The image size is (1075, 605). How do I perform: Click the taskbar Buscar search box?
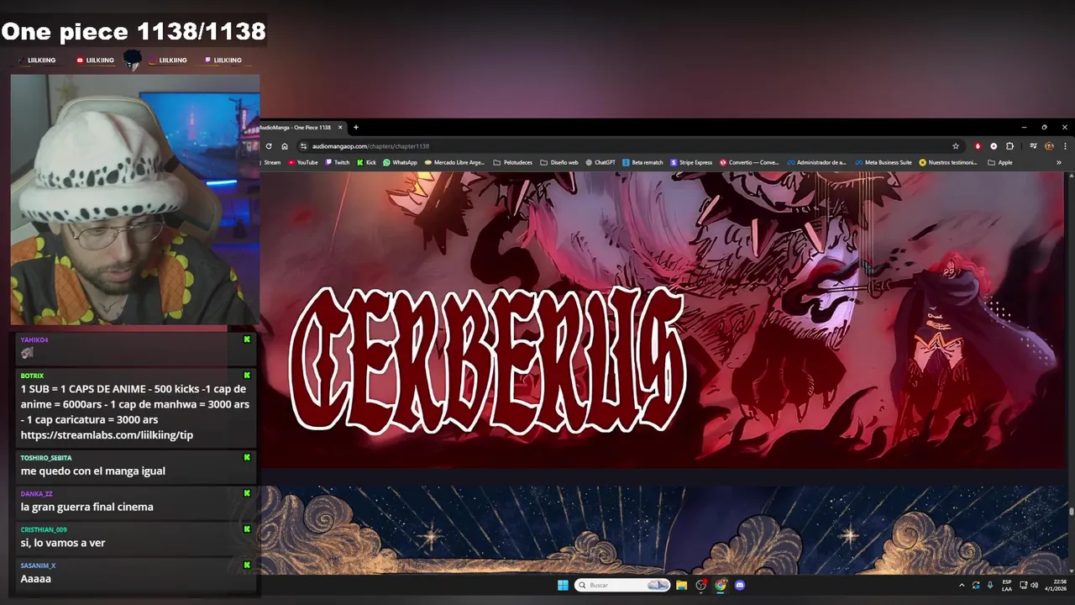point(622,585)
